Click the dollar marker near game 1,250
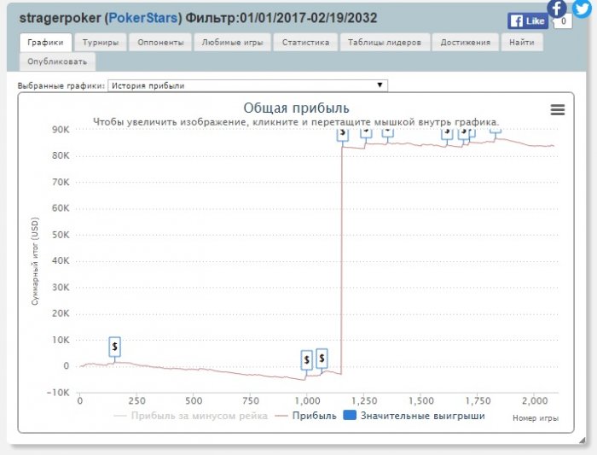597x455 pixels. (x=366, y=133)
